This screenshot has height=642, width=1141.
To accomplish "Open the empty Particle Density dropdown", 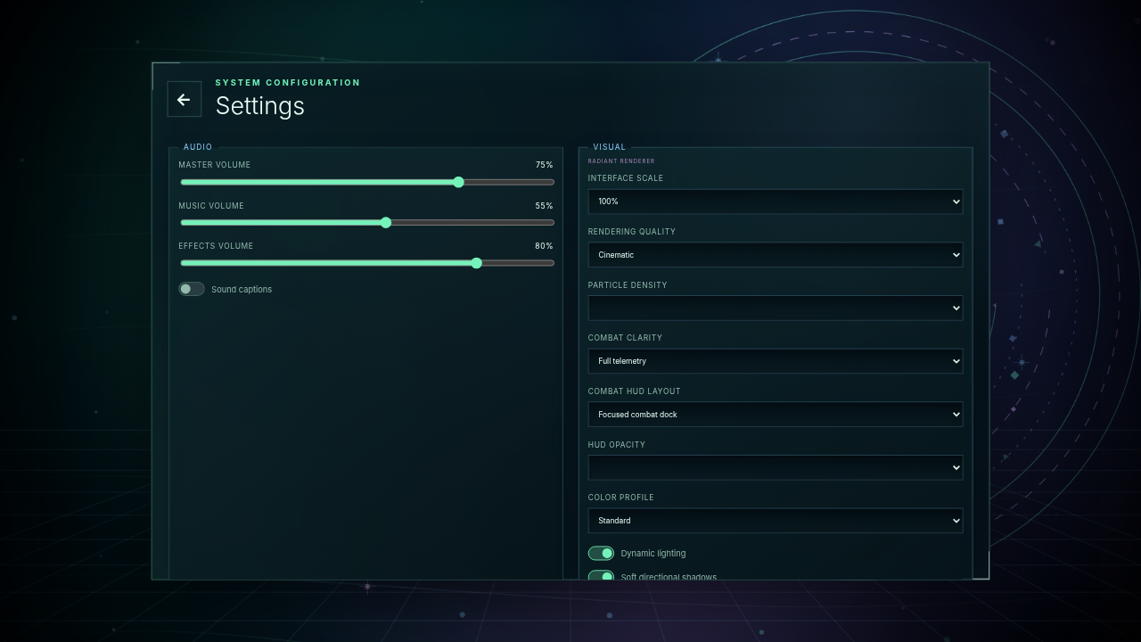I will tap(776, 309).
